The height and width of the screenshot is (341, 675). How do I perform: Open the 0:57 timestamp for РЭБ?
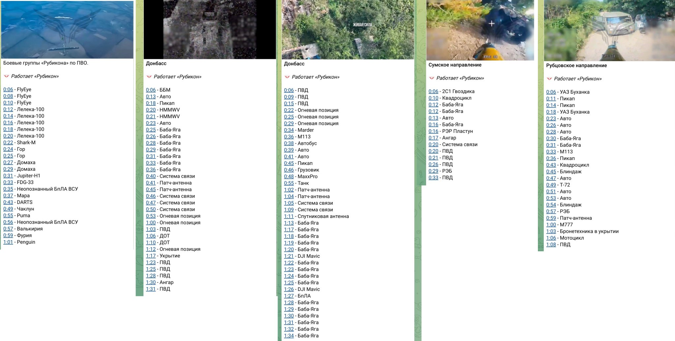tap(551, 211)
